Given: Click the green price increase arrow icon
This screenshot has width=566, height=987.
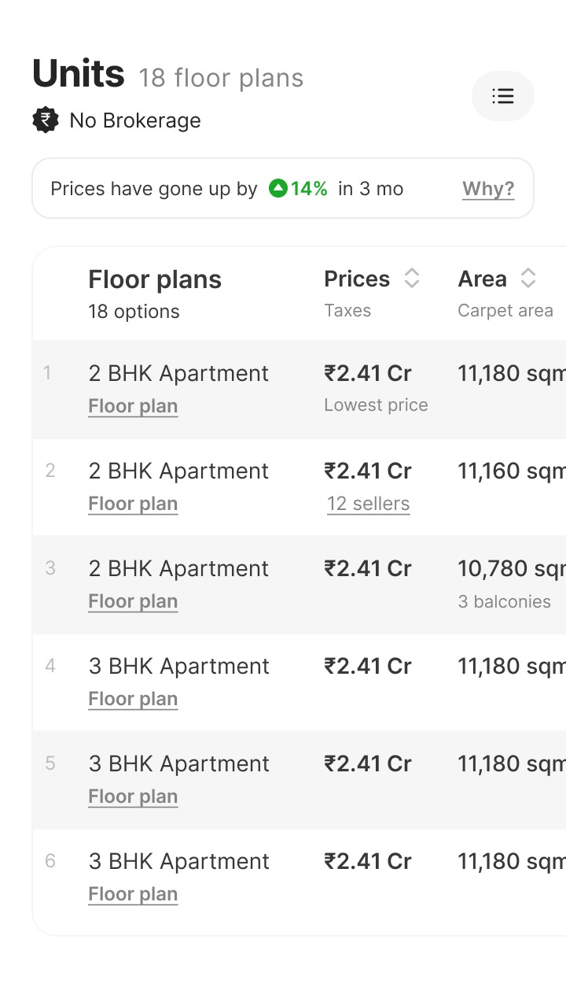Looking at the screenshot, I should (x=277, y=189).
